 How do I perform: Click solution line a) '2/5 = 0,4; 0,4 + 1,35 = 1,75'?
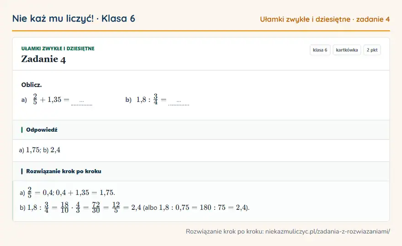click(x=67, y=193)
